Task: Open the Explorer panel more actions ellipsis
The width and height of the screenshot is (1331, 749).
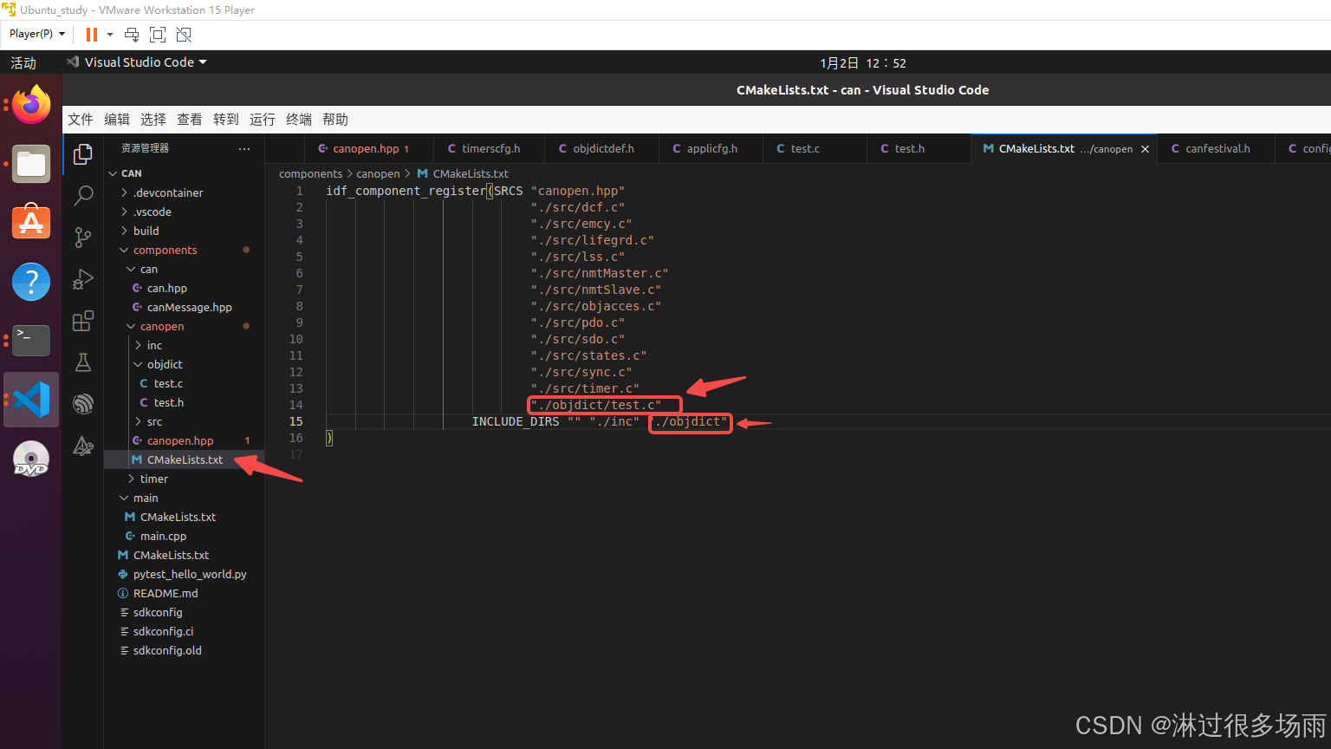Action: coord(244,149)
